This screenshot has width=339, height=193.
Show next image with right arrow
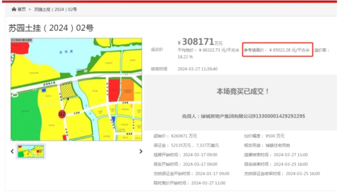tap(141, 152)
